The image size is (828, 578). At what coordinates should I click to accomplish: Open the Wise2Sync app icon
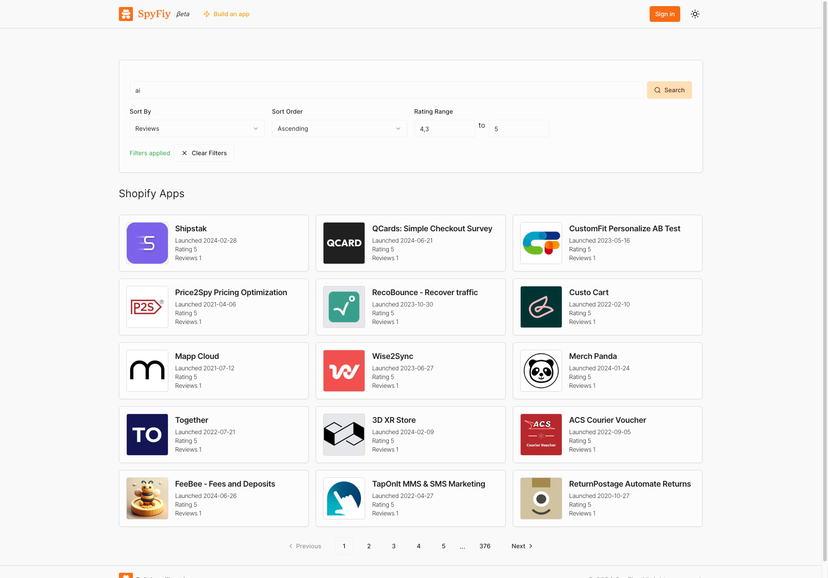coord(344,371)
